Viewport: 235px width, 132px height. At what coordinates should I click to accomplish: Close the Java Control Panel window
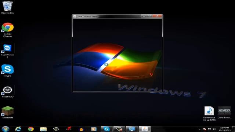(157, 16)
